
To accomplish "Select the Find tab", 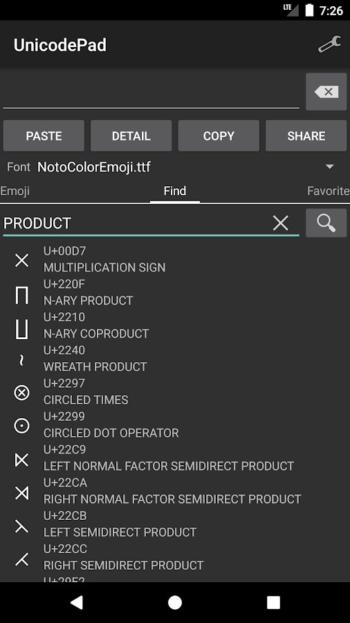I will [175, 191].
